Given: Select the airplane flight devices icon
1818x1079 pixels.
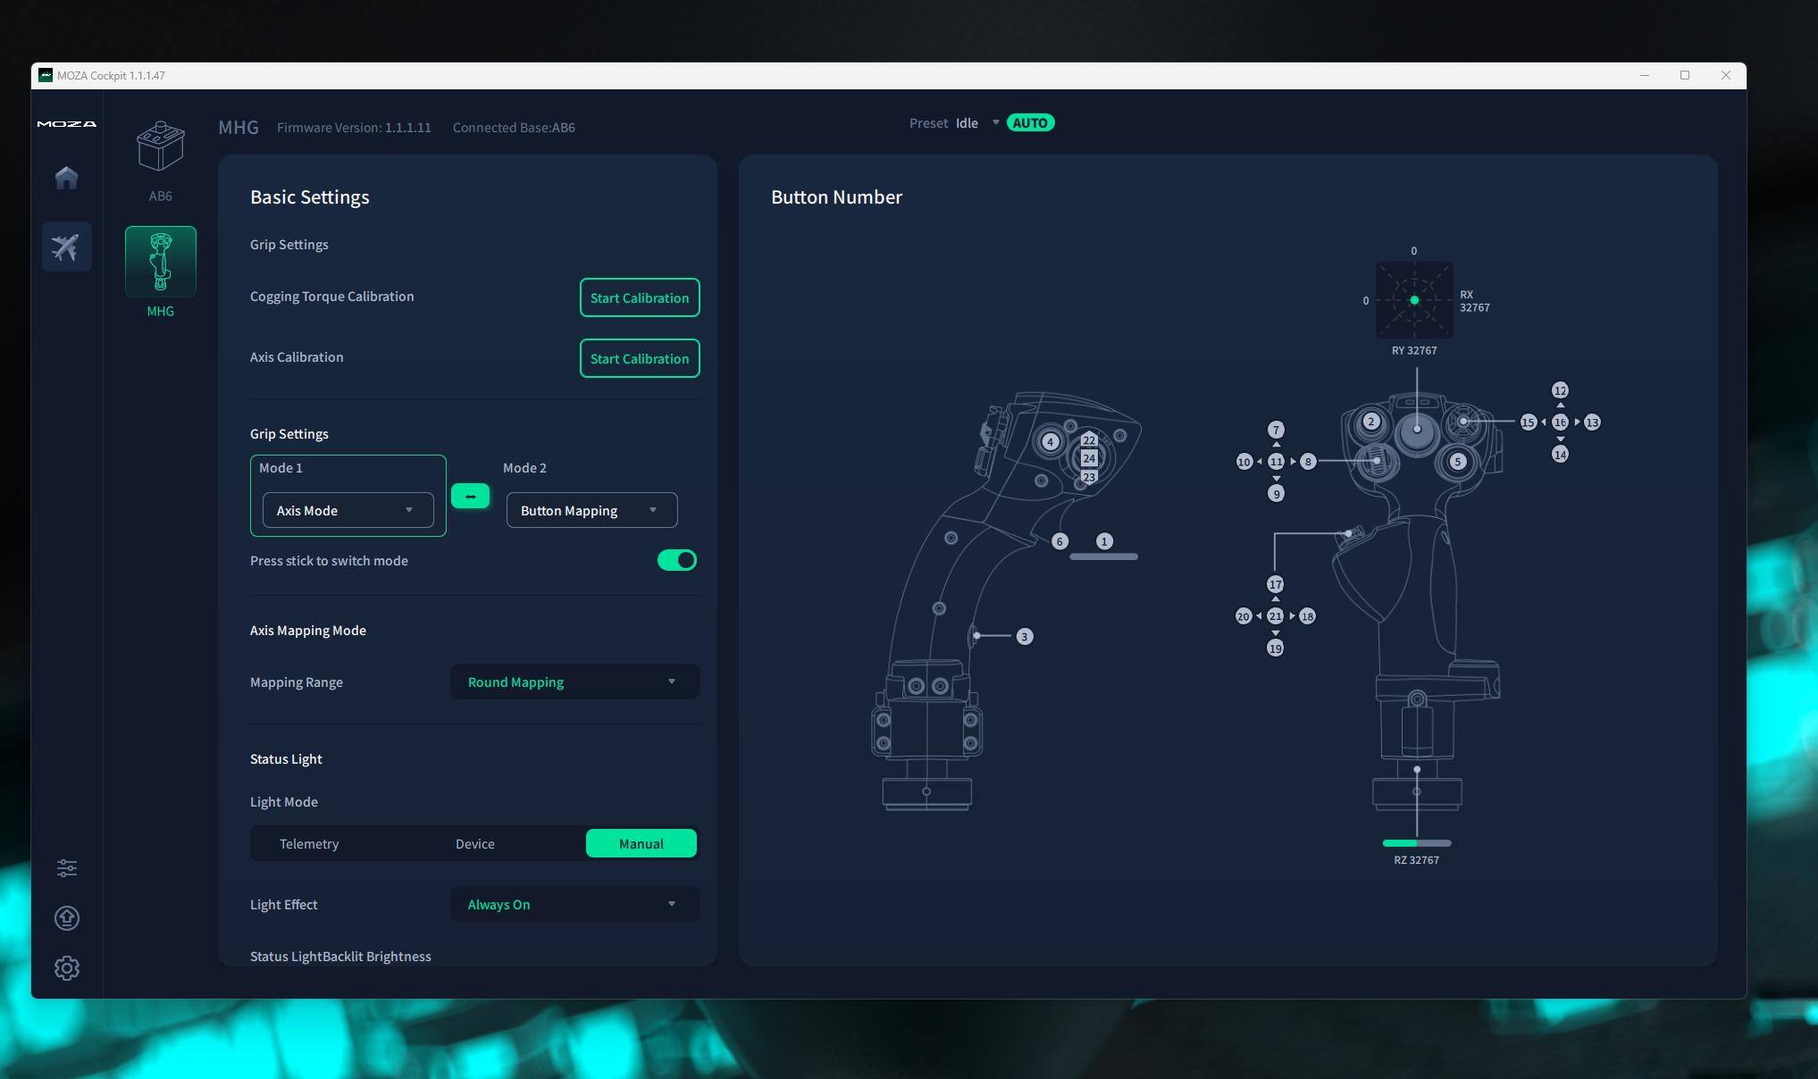Looking at the screenshot, I should pos(66,247).
